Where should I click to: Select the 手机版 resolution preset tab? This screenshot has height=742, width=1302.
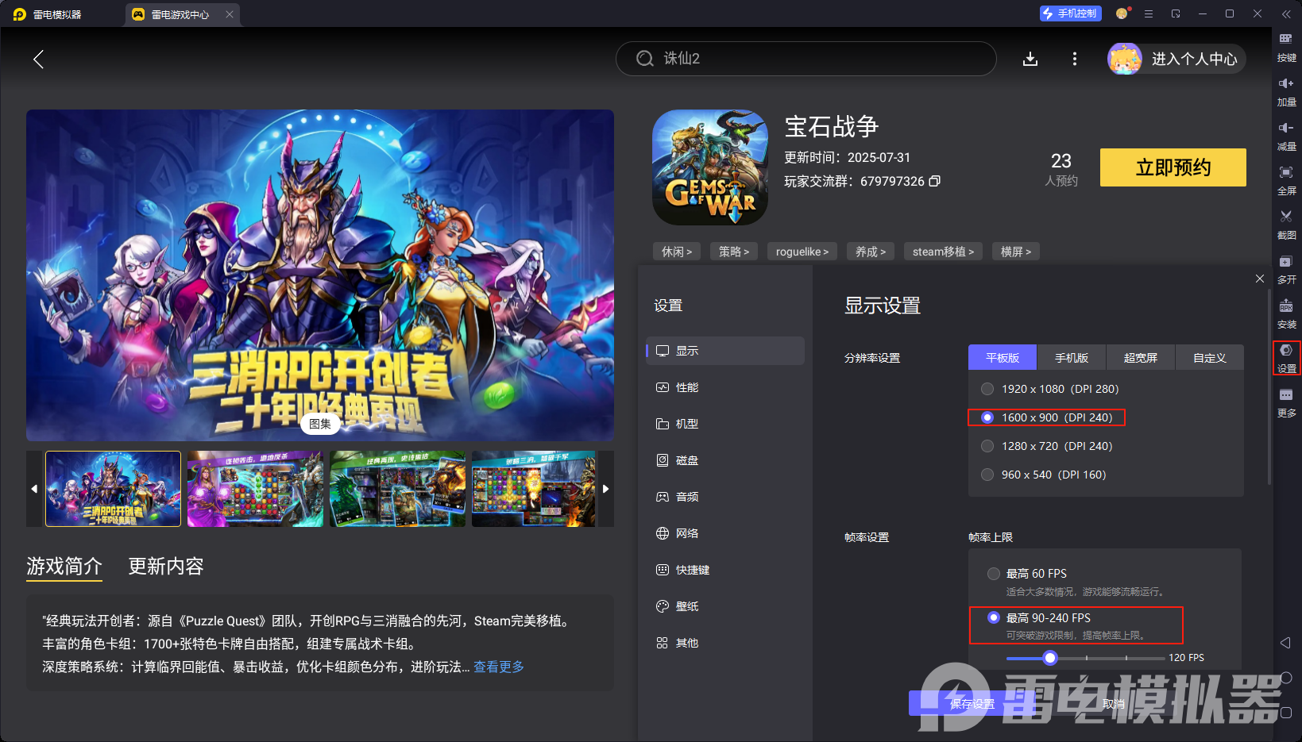[1071, 357]
